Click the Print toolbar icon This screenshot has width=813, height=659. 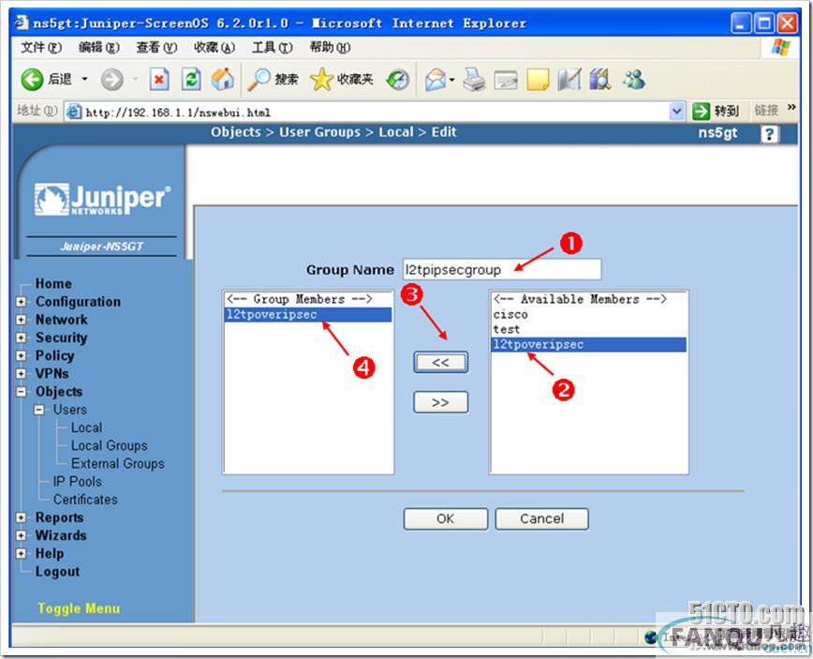(x=474, y=80)
